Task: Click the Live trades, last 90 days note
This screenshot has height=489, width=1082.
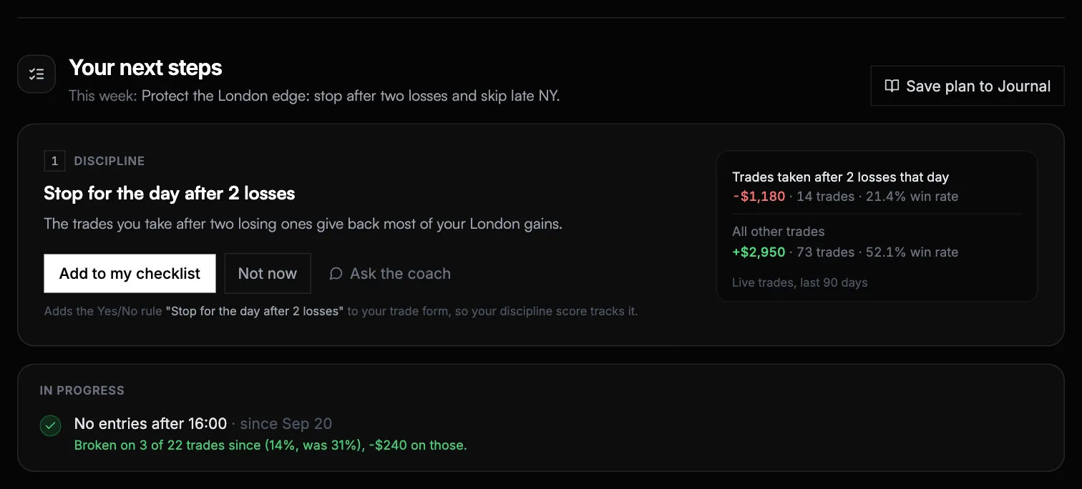Action: pos(799,282)
